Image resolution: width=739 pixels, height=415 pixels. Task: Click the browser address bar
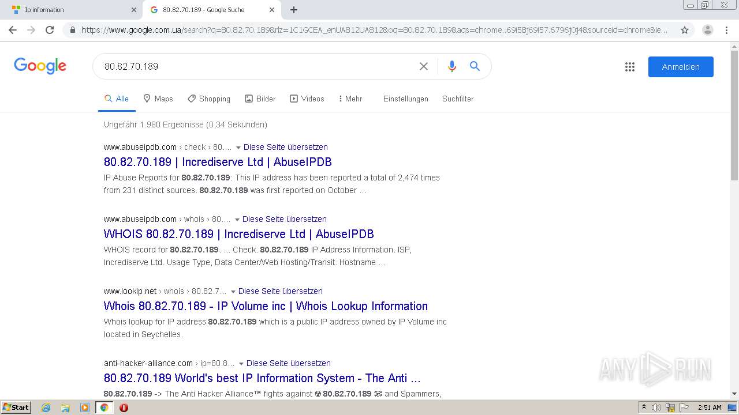point(374,30)
